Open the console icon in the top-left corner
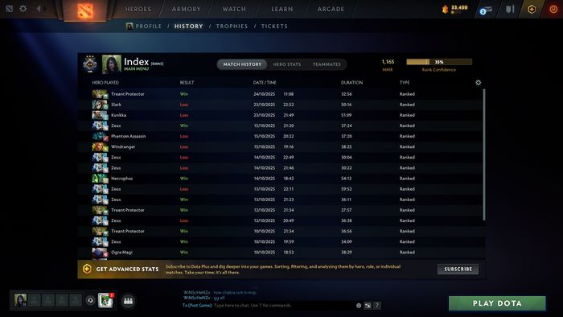 click(10, 8)
